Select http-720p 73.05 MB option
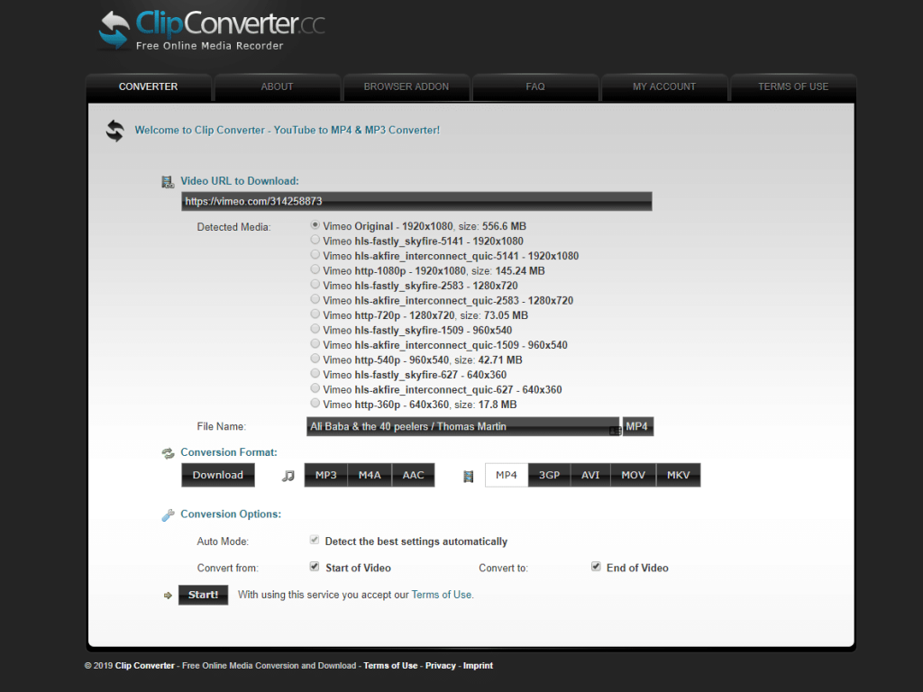Viewport: 923px width, 692px height. click(315, 314)
